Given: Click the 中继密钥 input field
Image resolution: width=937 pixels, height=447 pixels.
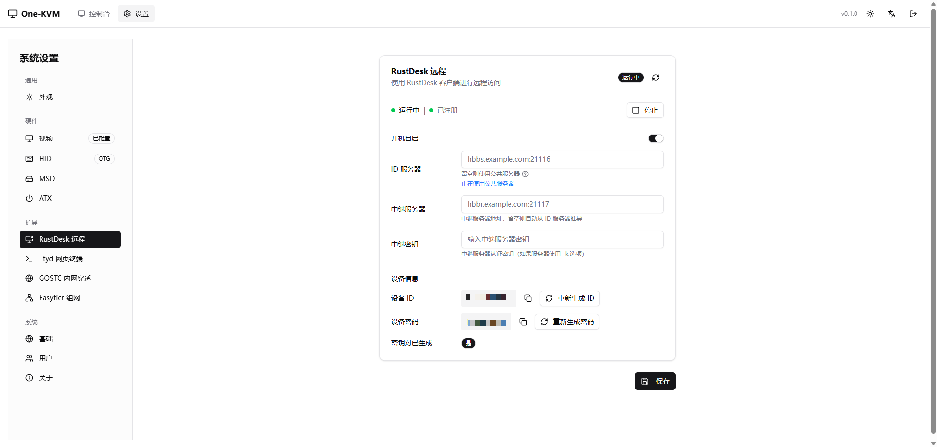Looking at the screenshot, I should click(x=562, y=239).
